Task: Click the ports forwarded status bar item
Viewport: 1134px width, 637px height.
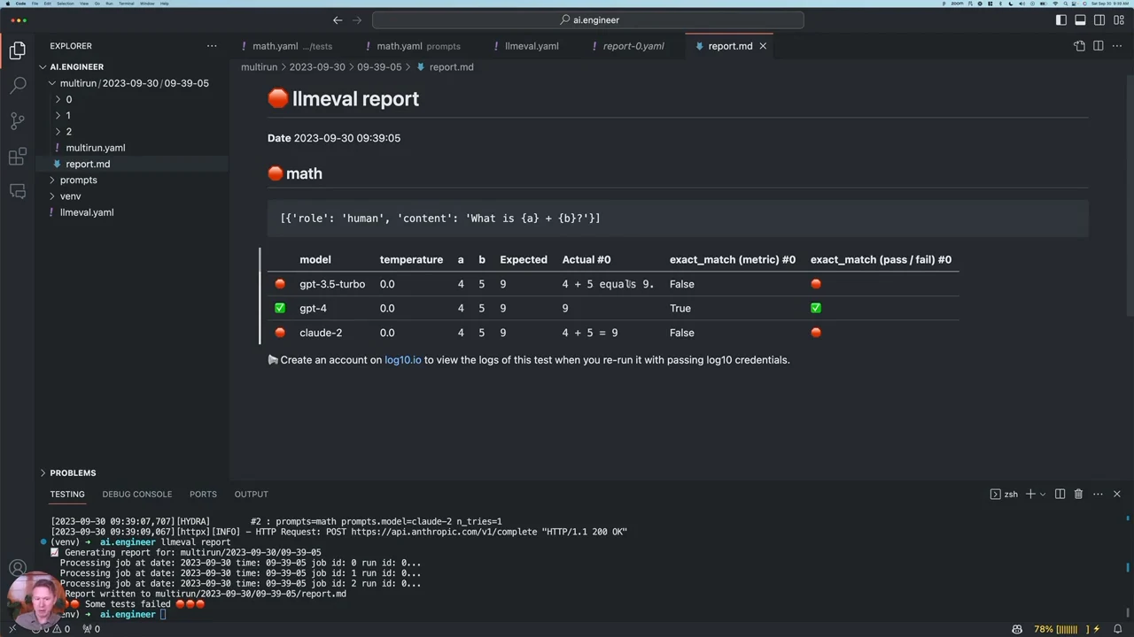Action: [91, 629]
